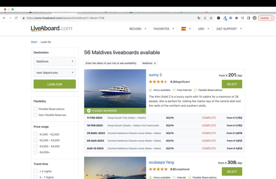Open the browser extensions puzzle icon
Screen dimensions: 276x179
[x=236, y=18]
